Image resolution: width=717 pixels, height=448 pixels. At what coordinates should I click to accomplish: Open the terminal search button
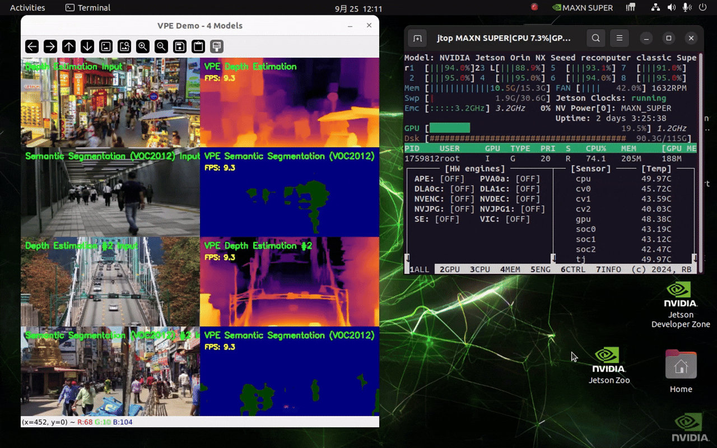[x=596, y=38]
